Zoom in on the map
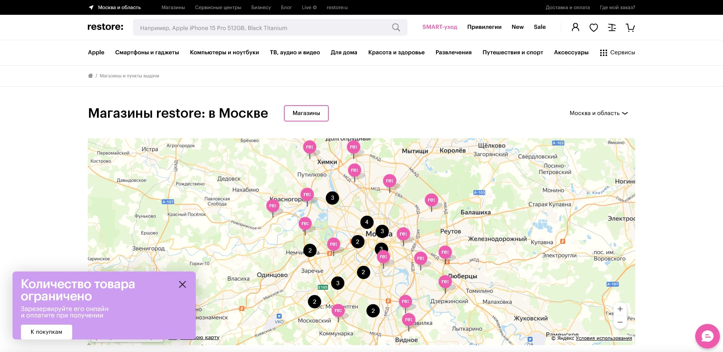The width and height of the screenshot is (723, 352). coord(620,309)
